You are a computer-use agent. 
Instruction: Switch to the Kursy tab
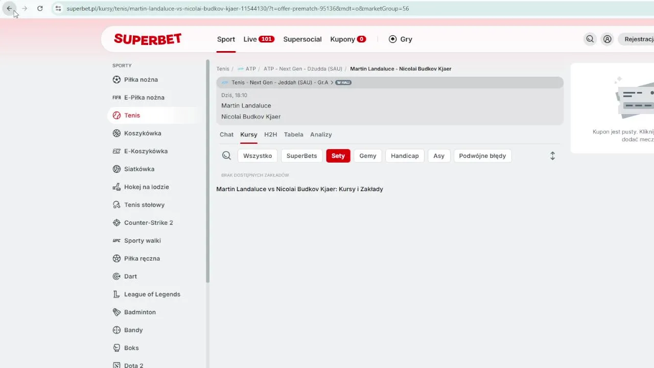pyautogui.click(x=249, y=134)
